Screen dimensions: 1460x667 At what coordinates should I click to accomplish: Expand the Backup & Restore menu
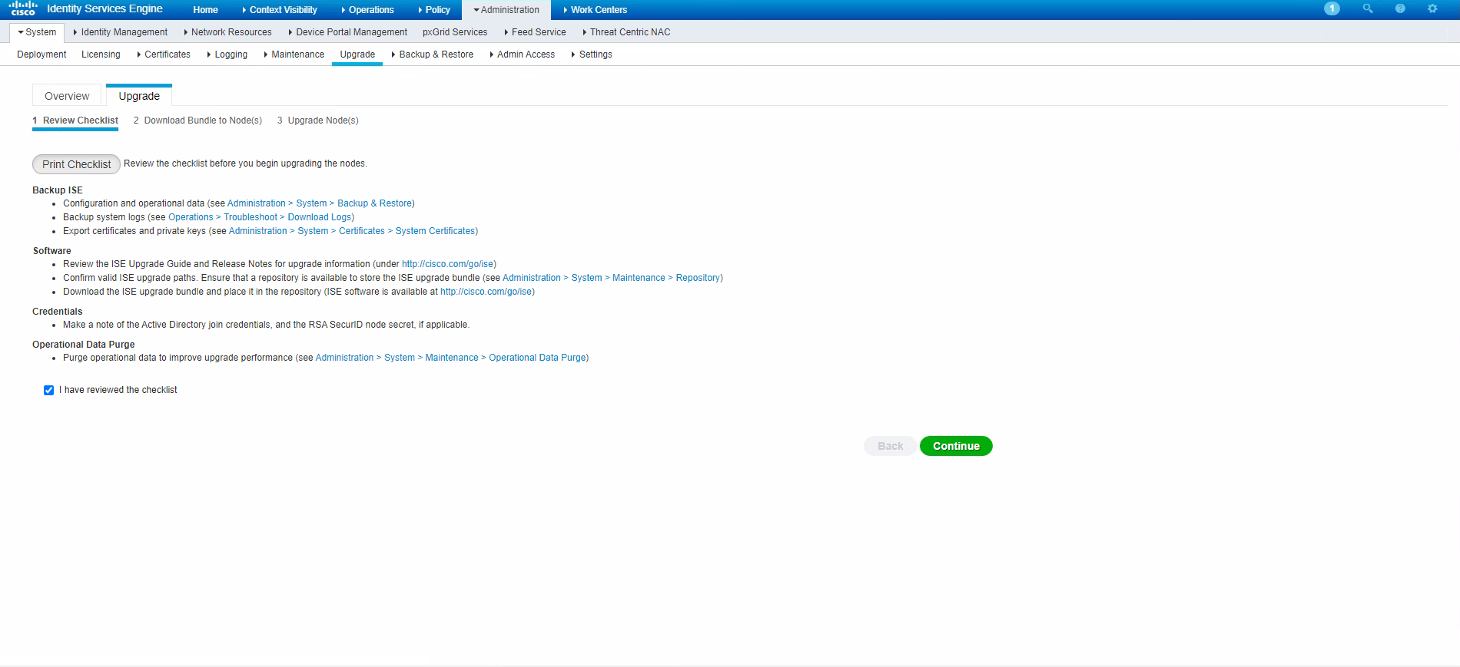point(433,54)
